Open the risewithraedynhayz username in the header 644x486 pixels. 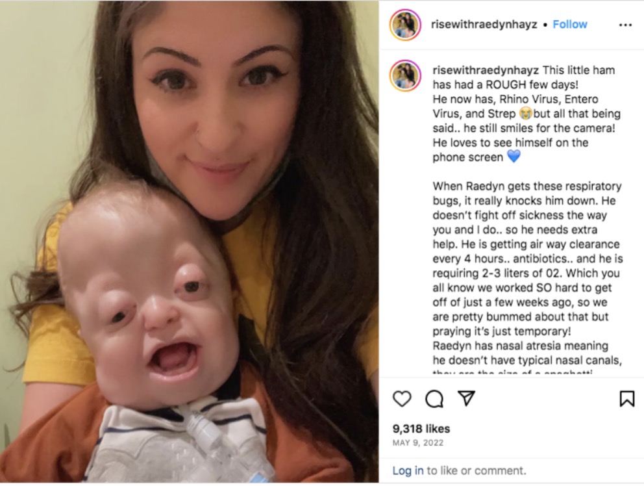point(484,24)
